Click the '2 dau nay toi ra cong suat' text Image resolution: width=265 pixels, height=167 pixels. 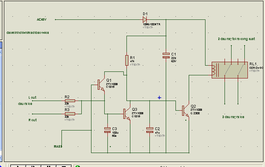[x=237, y=39]
